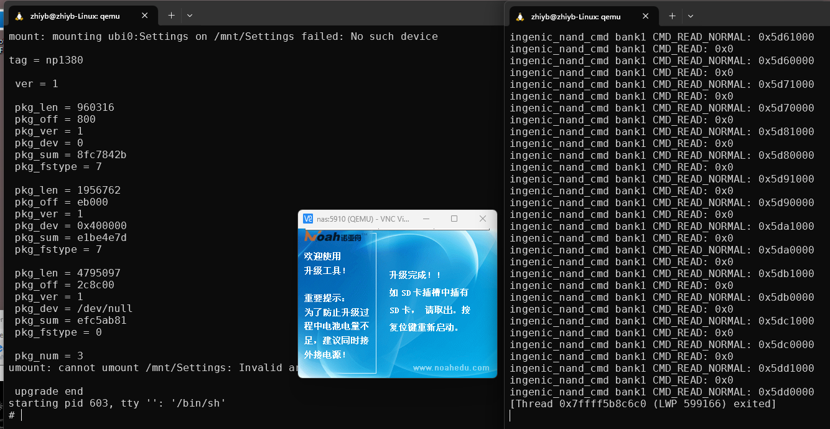The height and width of the screenshot is (429, 830).
Task: Click the 'pkg_off = 2c8c00' line
Action: (65, 285)
